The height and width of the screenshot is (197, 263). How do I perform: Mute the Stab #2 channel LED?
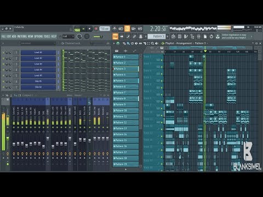3,88
